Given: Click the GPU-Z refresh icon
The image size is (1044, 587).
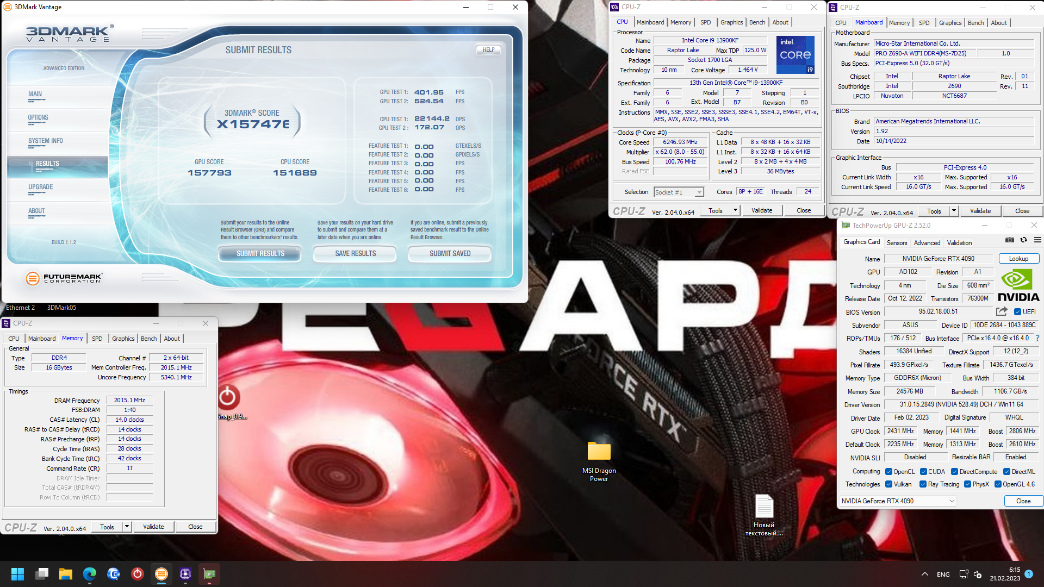Looking at the screenshot, I should (1023, 240).
